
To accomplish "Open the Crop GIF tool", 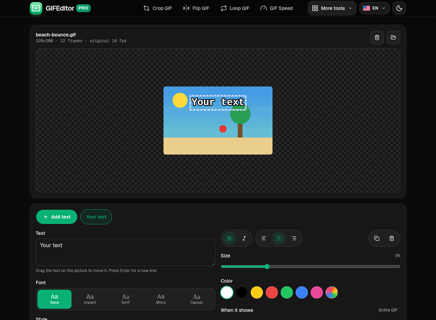I will 158,8.
